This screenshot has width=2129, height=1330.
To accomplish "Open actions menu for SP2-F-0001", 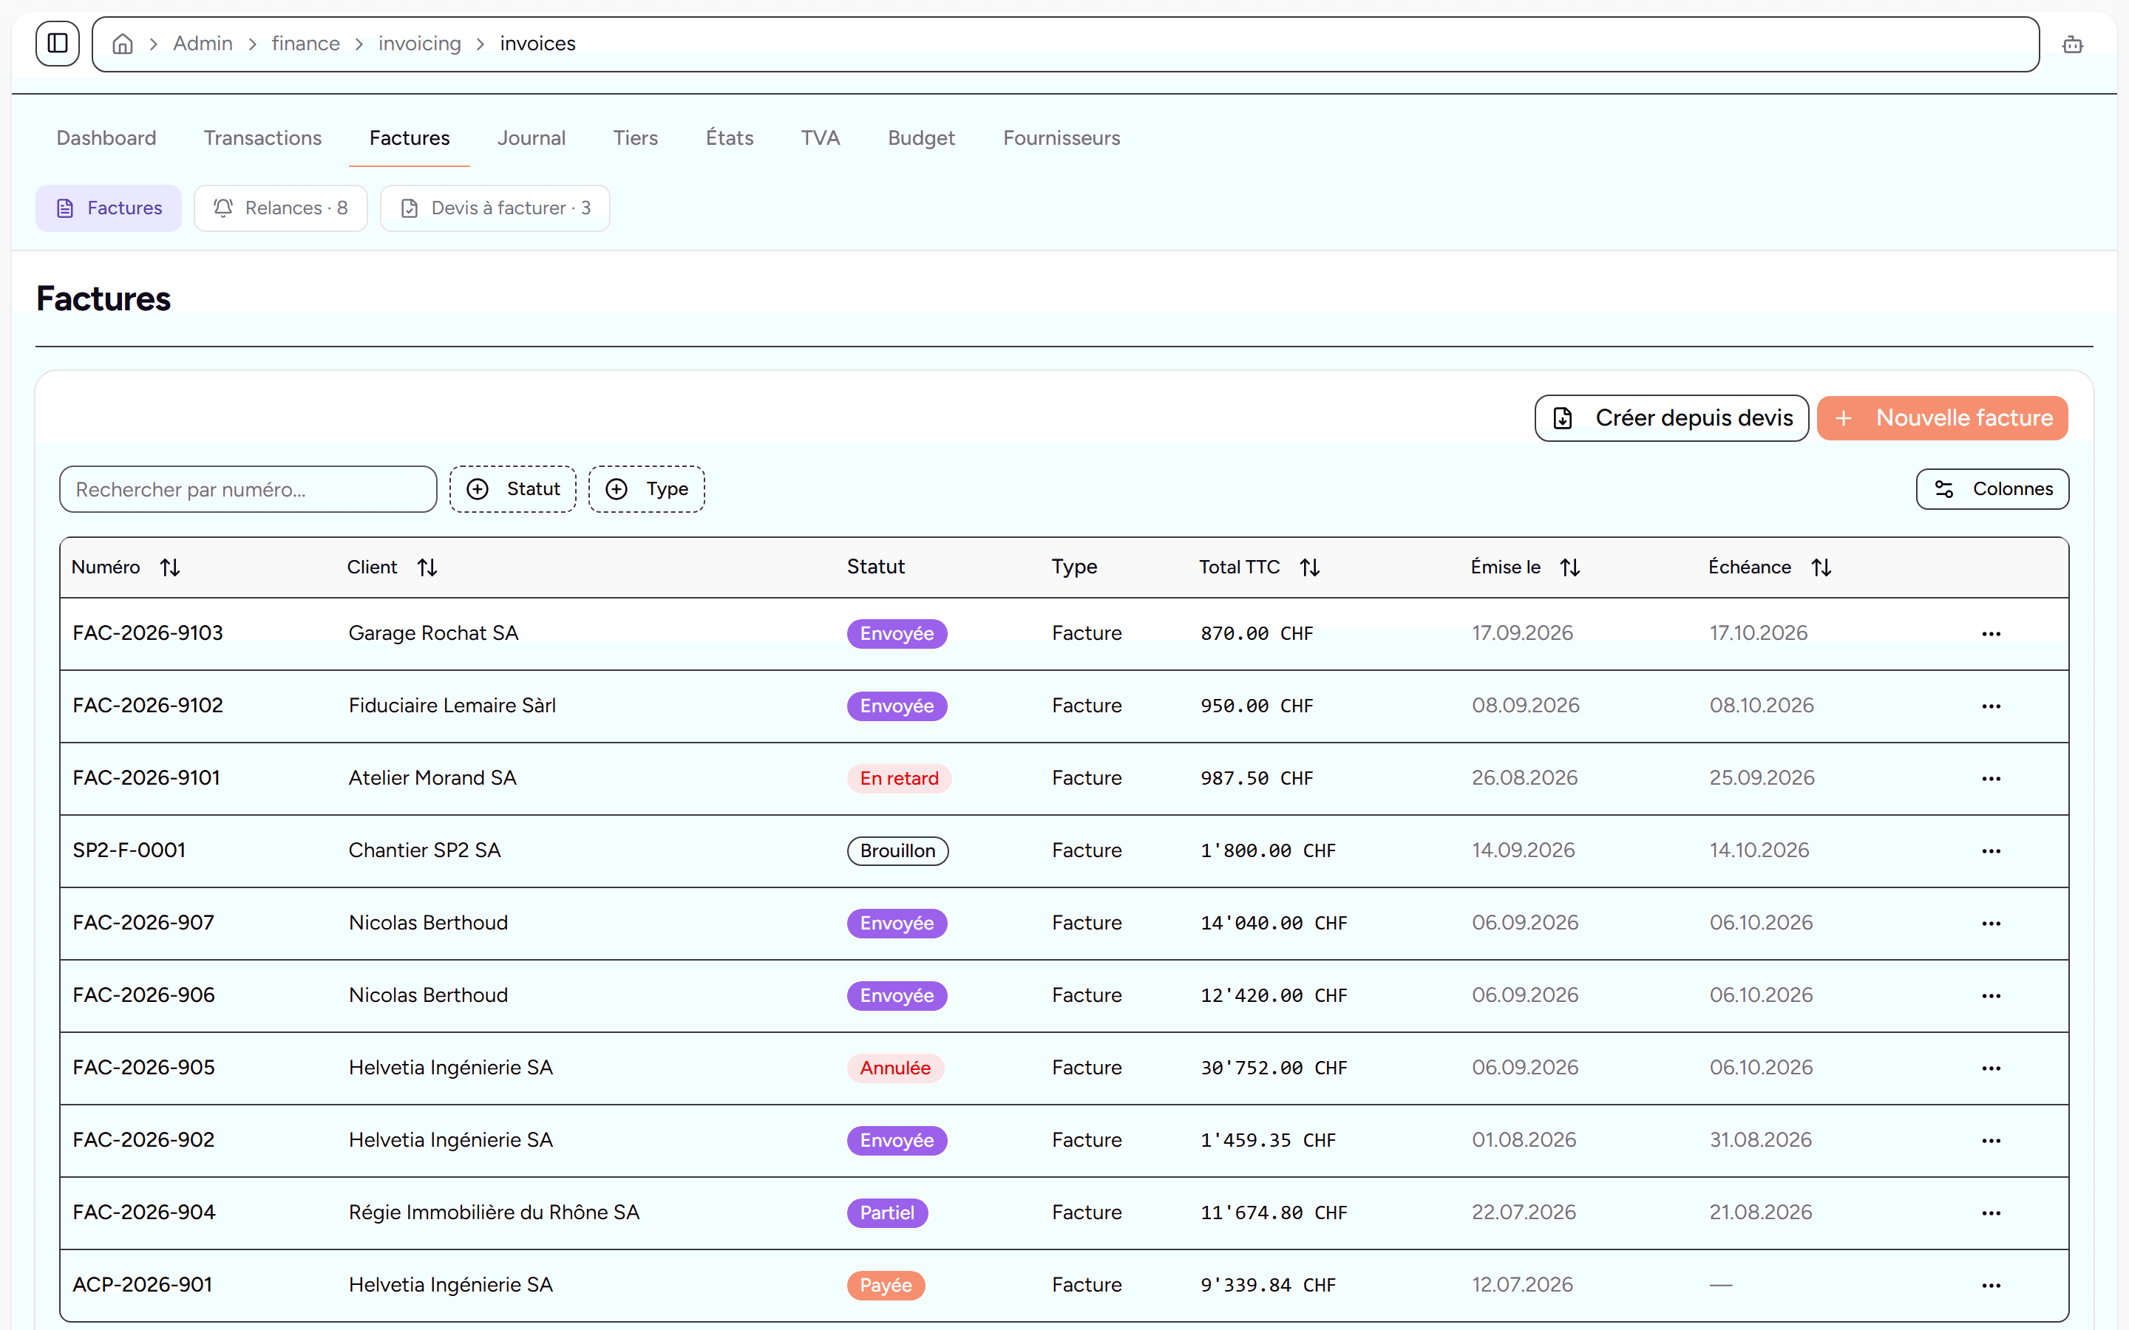I will [x=1991, y=850].
